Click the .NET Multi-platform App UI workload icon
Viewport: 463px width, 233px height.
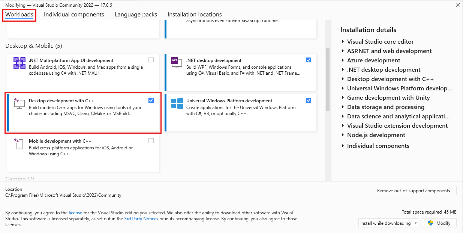click(x=19, y=63)
